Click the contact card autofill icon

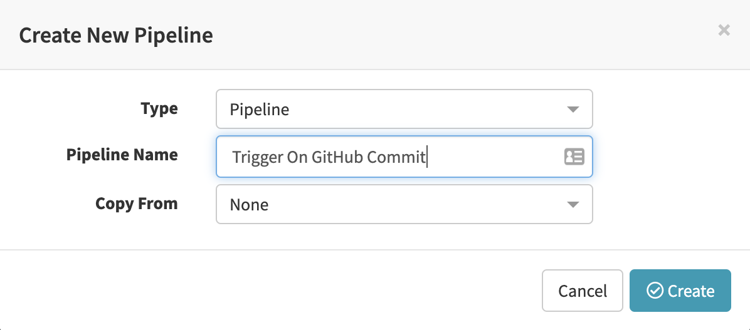tap(574, 157)
